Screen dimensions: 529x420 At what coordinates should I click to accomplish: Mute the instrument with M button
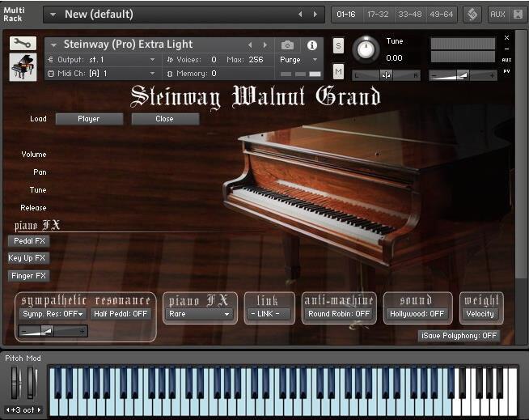point(338,71)
